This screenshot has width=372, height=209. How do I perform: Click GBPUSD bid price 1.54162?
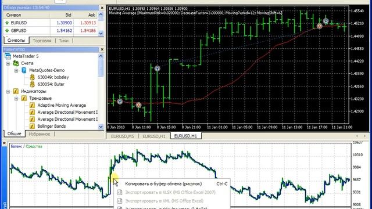65,31
